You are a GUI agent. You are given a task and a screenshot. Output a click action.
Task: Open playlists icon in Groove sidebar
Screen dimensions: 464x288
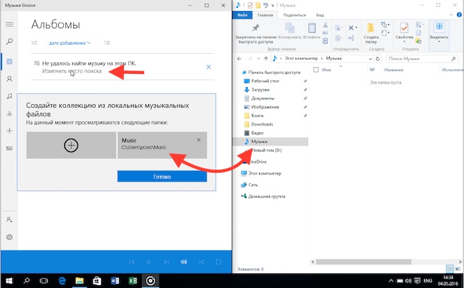[10, 148]
